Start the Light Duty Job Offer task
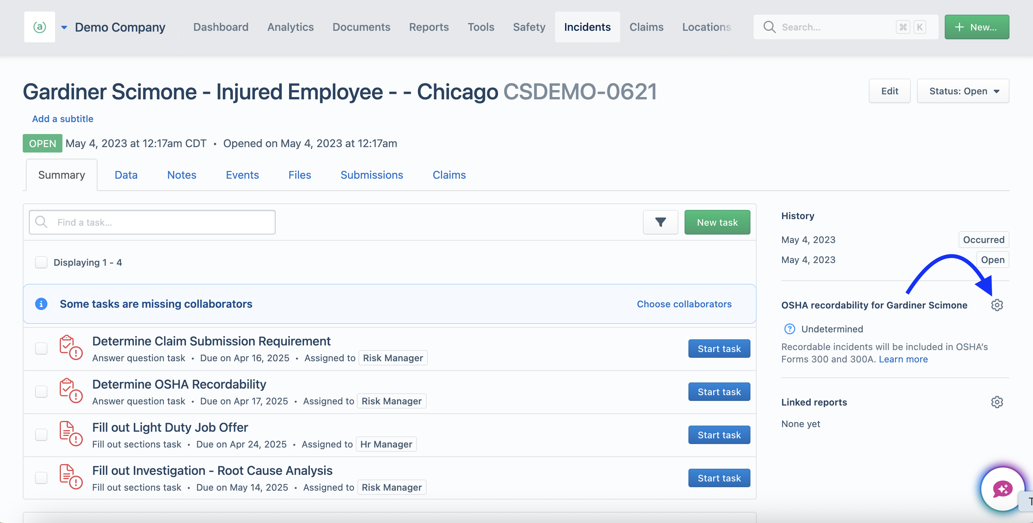The image size is (1033, 523). pos(719,434)
